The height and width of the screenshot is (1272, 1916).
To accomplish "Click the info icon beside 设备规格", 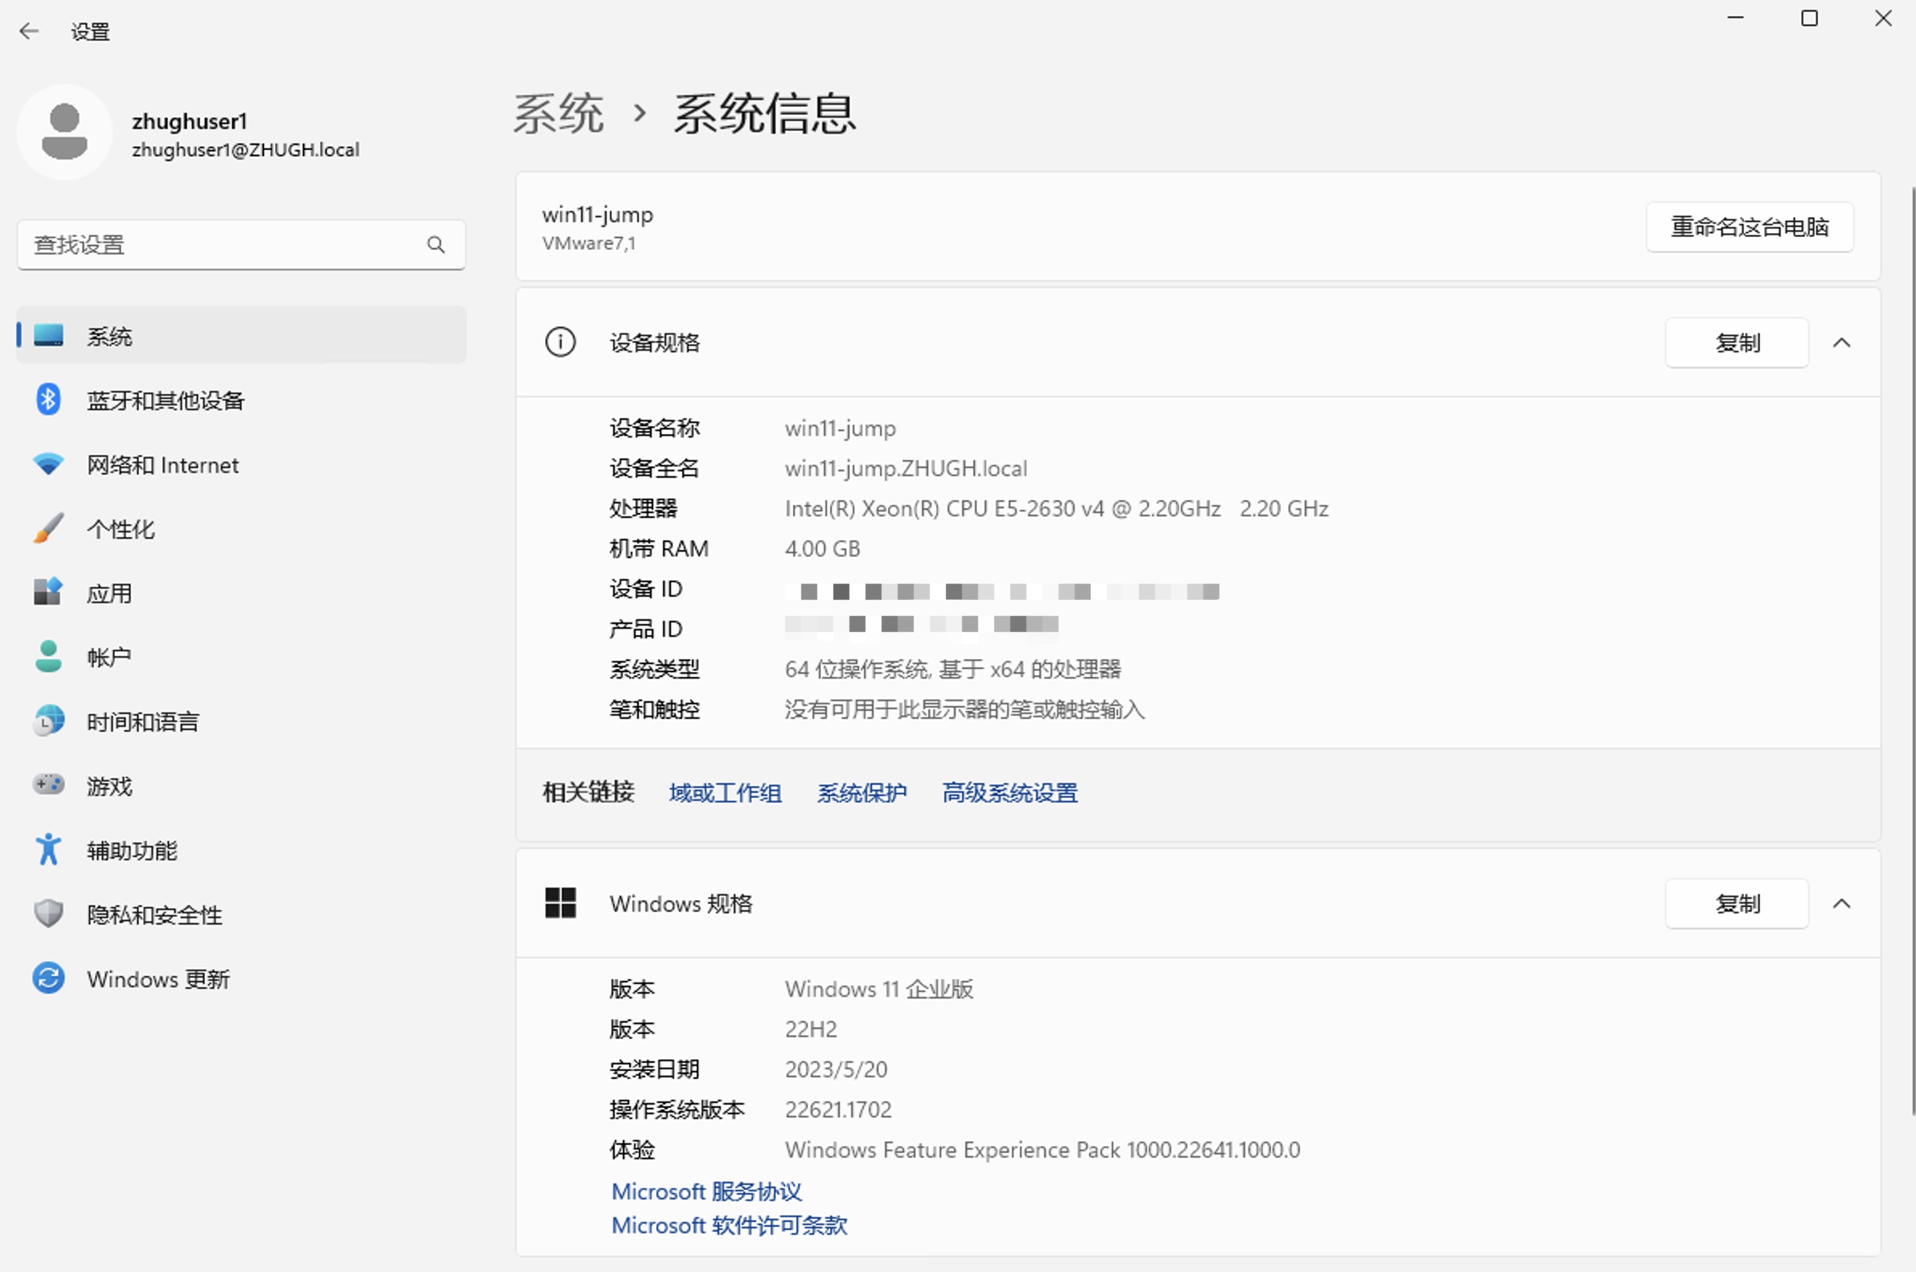I will pyautogui.click(x=560, y=342).
